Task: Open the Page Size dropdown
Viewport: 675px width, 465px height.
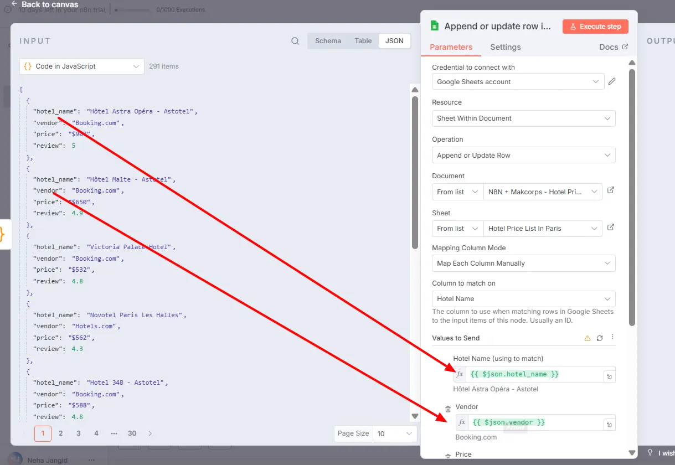Action: [x=395, y=433]
